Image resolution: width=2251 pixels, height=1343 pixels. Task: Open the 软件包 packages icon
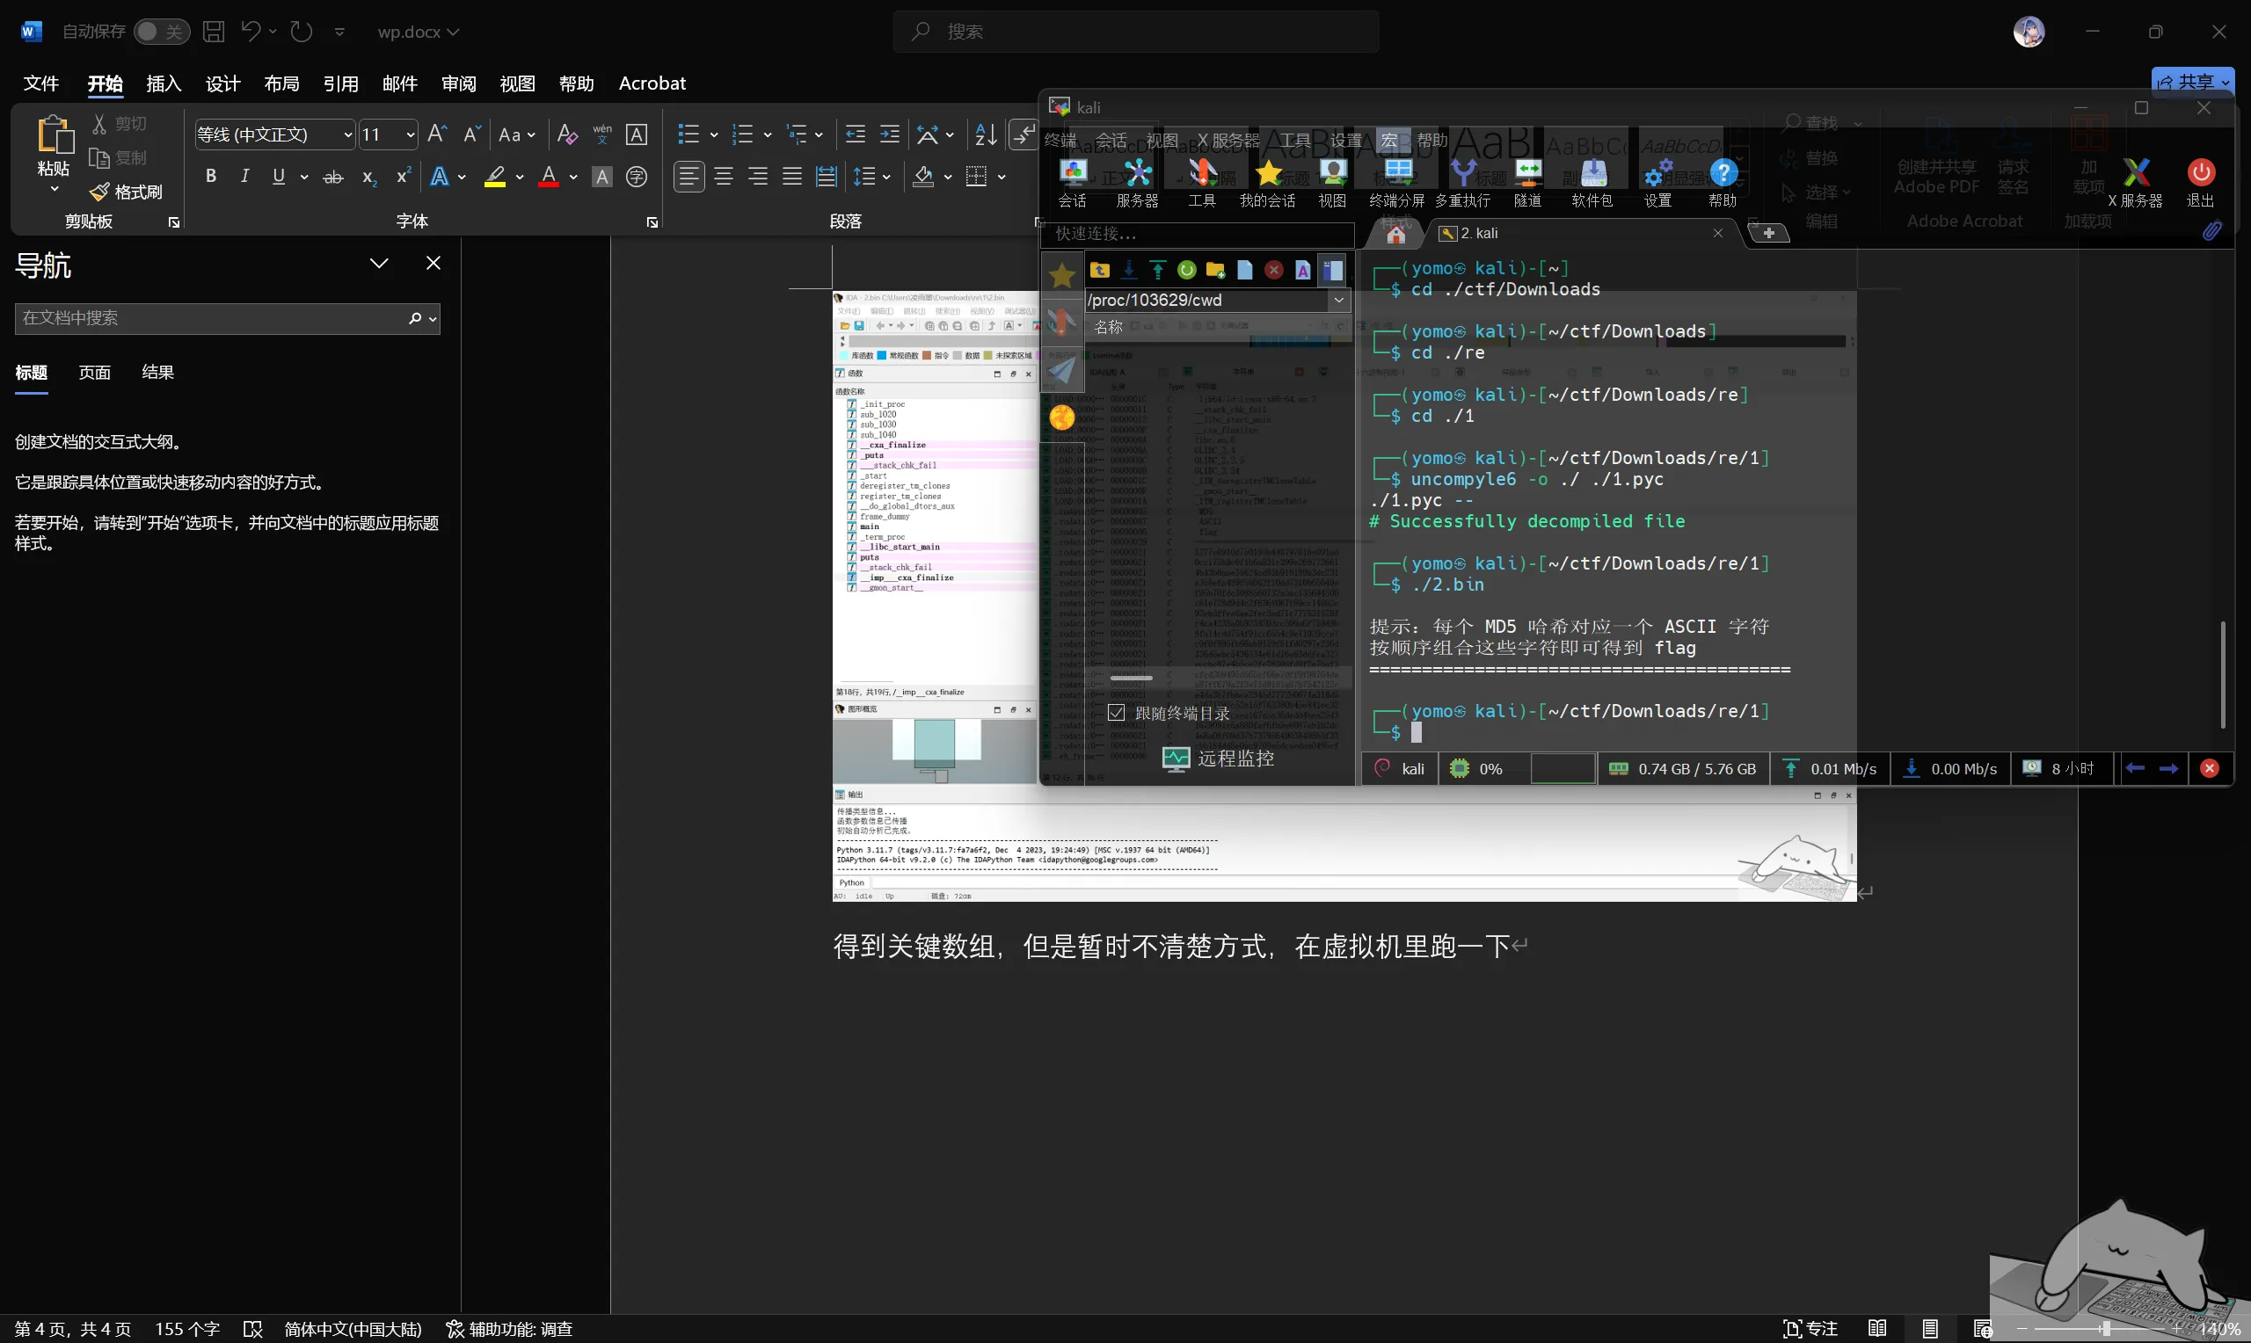coord(1592,183)
